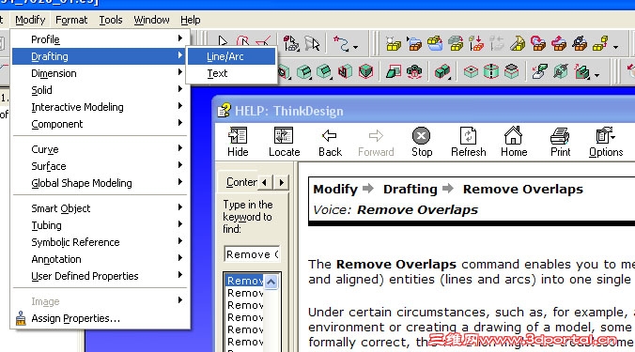Viewport: 635px width, 352px height.
Task: Open the dropdown arrow beside the star curve tool
Action: (x=356, y=47)
